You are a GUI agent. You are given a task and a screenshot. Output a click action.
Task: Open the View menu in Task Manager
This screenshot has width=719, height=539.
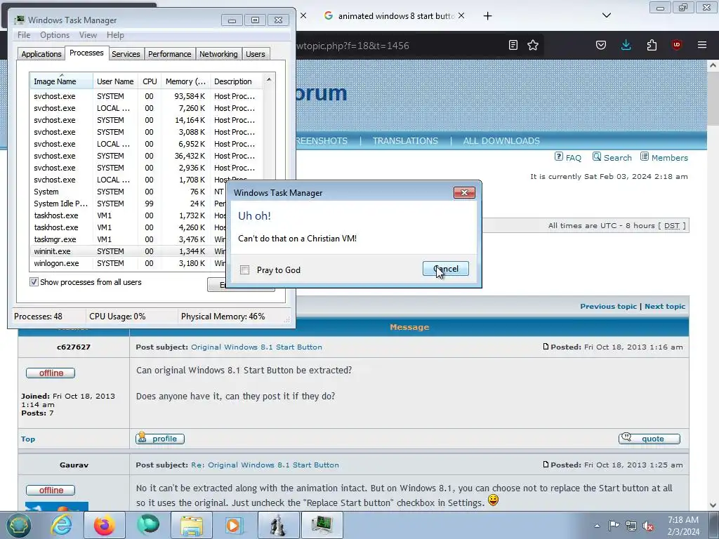(x=88, y=35)
